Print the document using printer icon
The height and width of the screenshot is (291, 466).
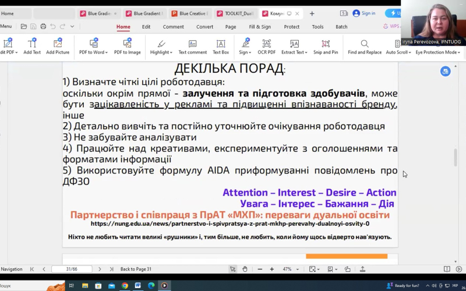(43, 26)
